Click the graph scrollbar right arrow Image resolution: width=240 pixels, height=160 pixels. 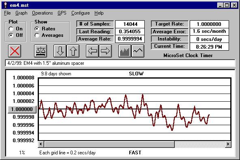click(x=228, y=144)
